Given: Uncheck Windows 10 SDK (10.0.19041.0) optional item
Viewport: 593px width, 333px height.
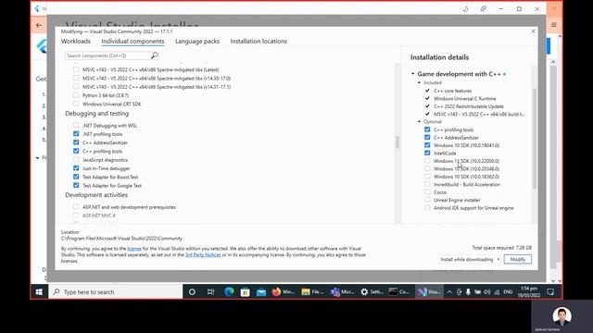Looking at the screenshot, I should coord(427,145).
